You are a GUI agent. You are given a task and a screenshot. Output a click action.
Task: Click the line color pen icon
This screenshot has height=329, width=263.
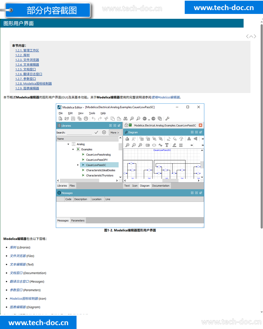click(174, 145)
